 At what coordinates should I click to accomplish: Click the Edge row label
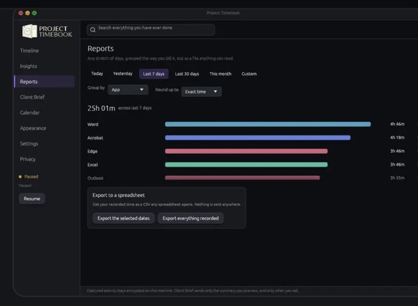point(92,151)
